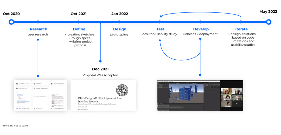Click the Iterate heading
This screenshot has width=281, height=135.
241,29
